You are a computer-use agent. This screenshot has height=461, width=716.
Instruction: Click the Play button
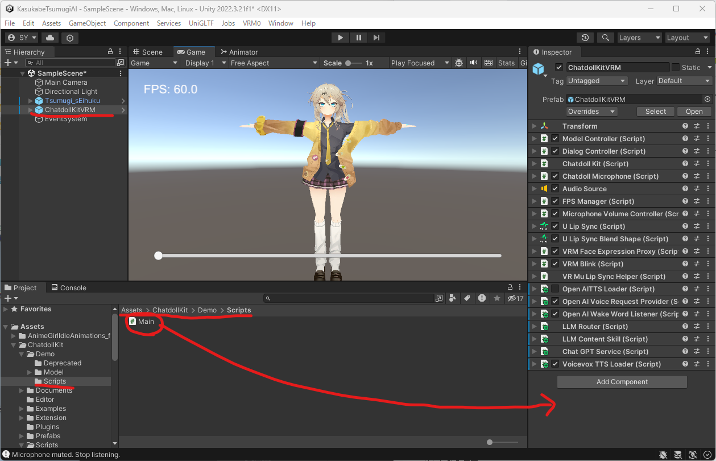[x=341, y=38]
